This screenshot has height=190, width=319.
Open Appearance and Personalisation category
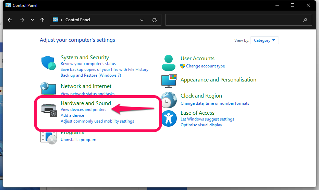click(218, 80)
